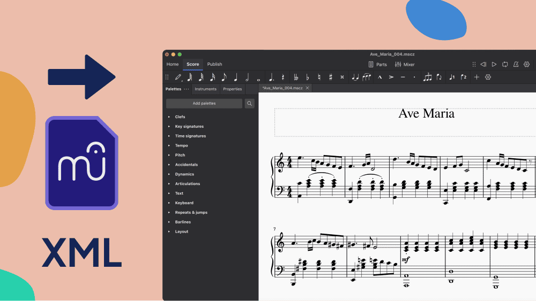Switch to voice 1
Viewport: 536px width, 301px height.
tap(452, 78)
